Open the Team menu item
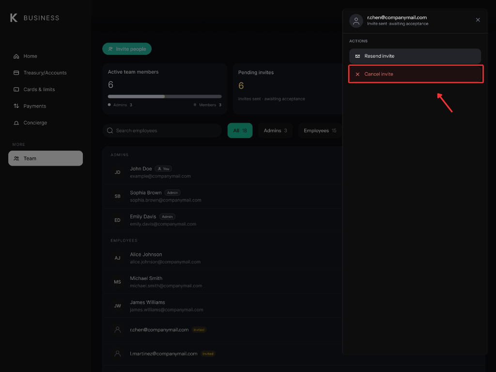 pos(46,158)
